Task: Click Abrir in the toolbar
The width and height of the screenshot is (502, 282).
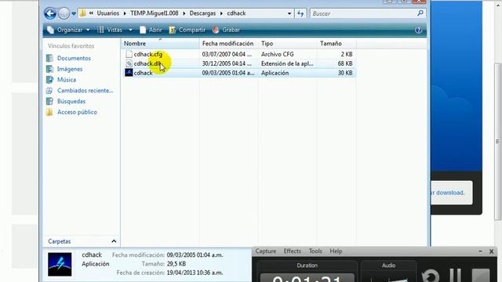Action: (151, 30)
